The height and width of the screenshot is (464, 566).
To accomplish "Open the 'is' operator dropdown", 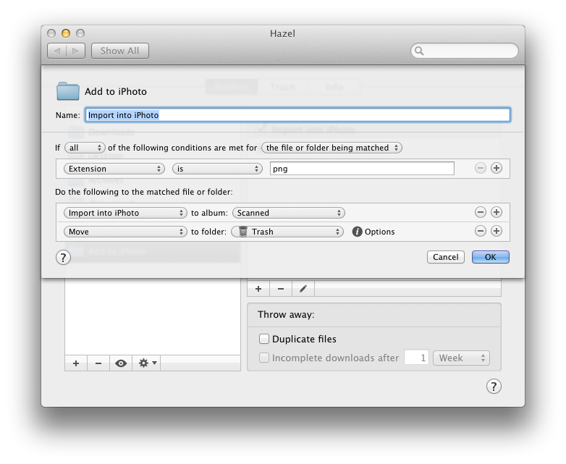I will [x=217, y=169].
